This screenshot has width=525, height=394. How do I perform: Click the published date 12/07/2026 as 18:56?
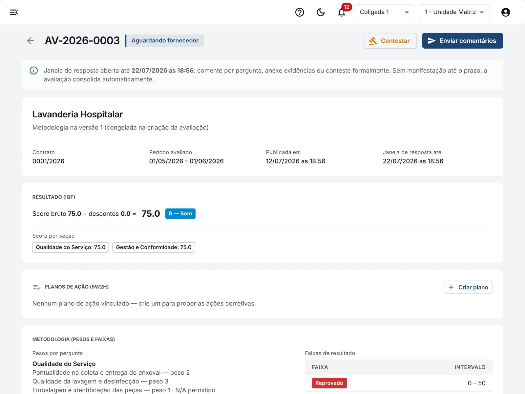(296, 161)
